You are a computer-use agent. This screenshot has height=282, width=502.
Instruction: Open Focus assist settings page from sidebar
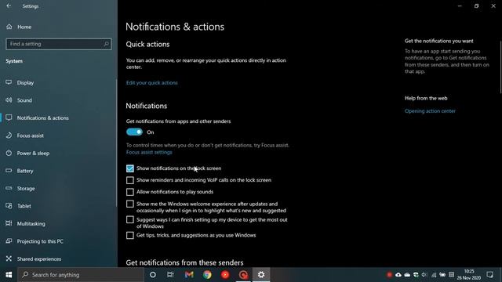point(59,136)
